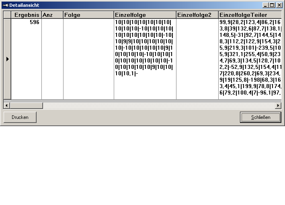Viewport: 285px width, 205px height.
Task: Select the EinzelfolgeTeiler column header
Action: coord(250,15)
